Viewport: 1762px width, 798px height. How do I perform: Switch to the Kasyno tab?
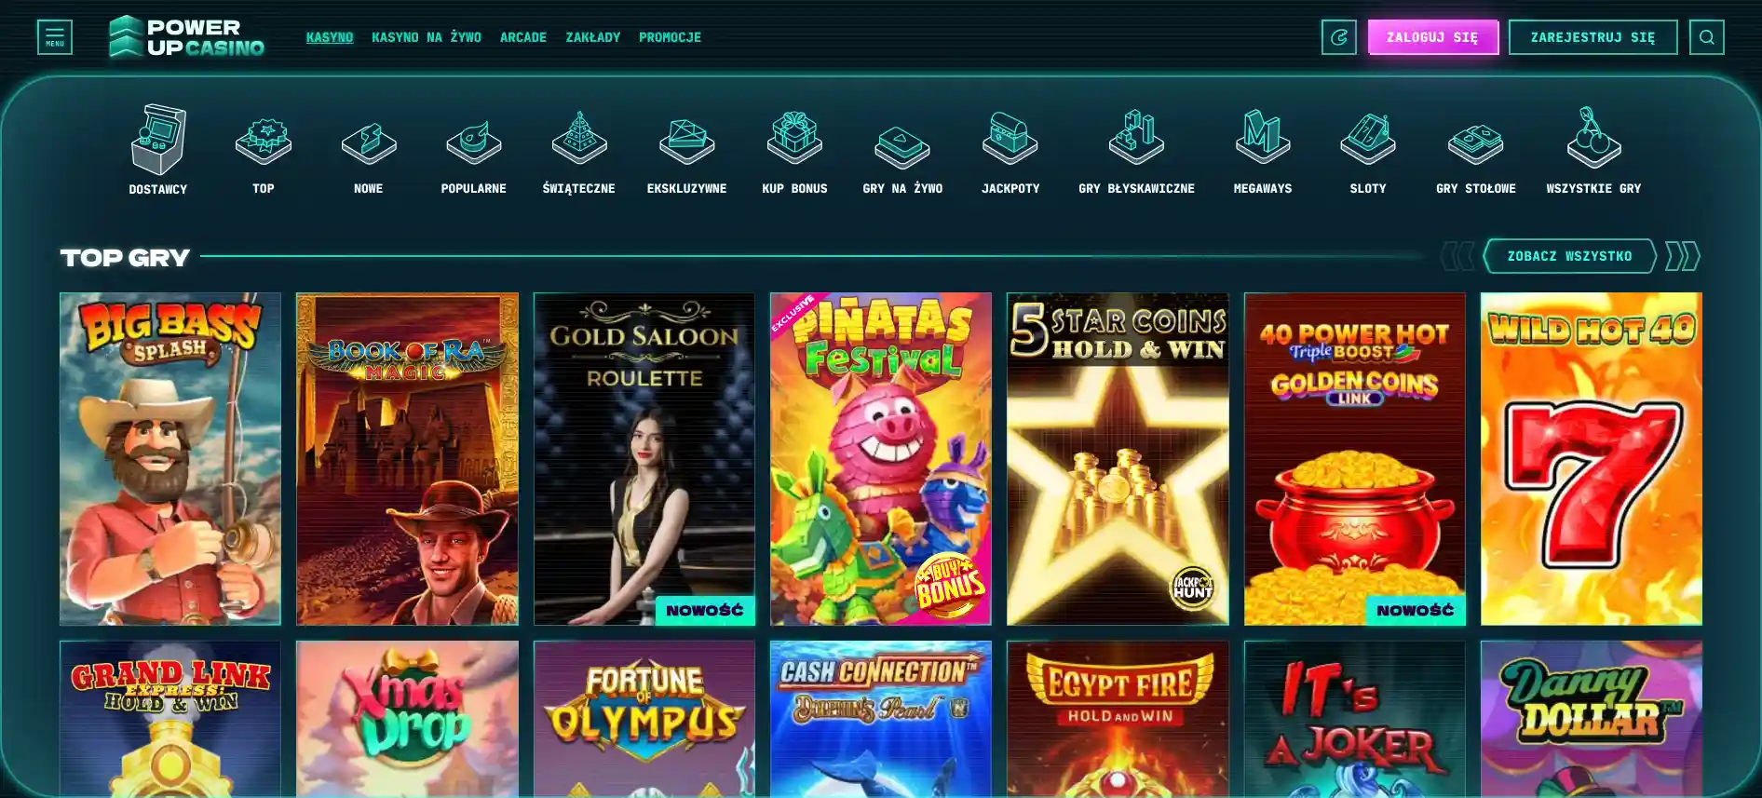point(330,37)
